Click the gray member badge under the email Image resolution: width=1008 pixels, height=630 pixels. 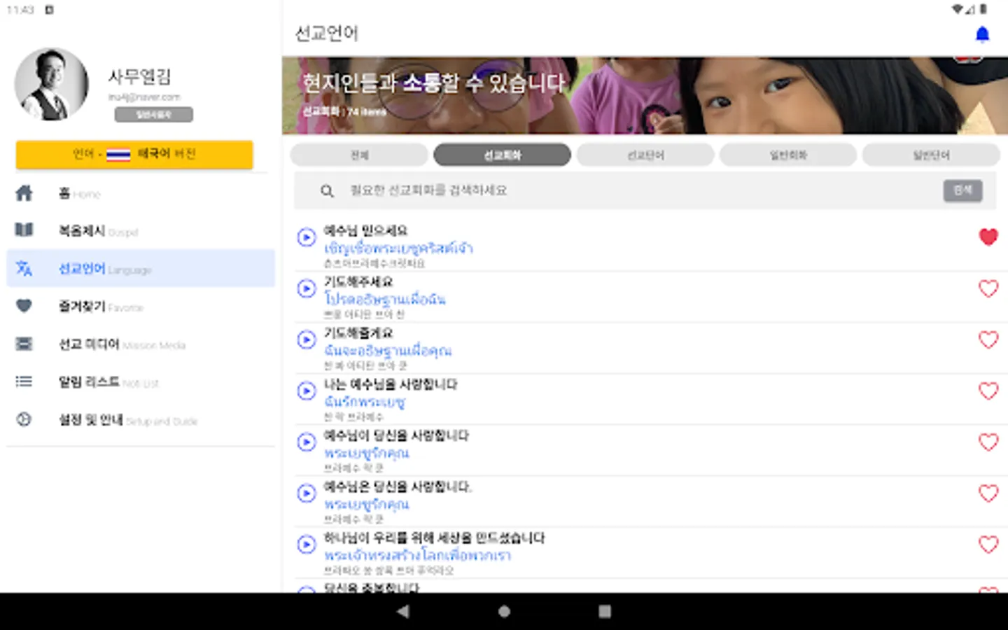point(154,115)
